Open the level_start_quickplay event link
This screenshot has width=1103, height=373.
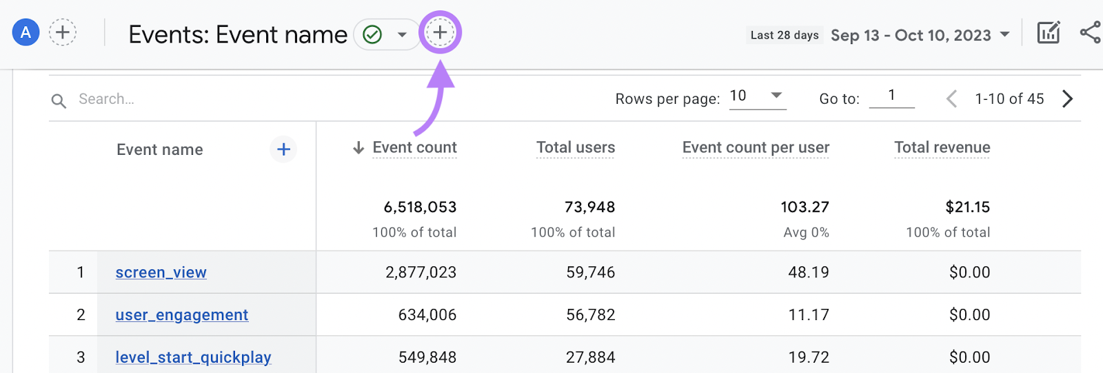tap(193, 358)
